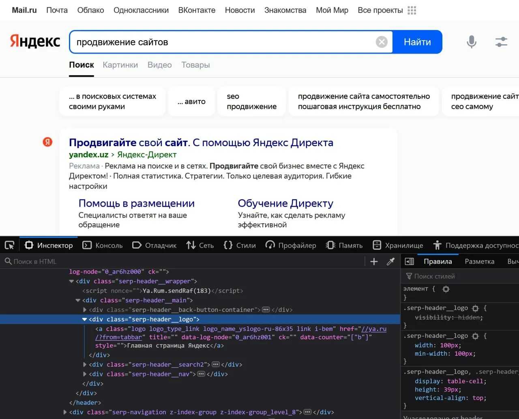Screen dimensions: 519x419
Task: Open the Помощь в размещении sitelink
Action: (137, 203)
